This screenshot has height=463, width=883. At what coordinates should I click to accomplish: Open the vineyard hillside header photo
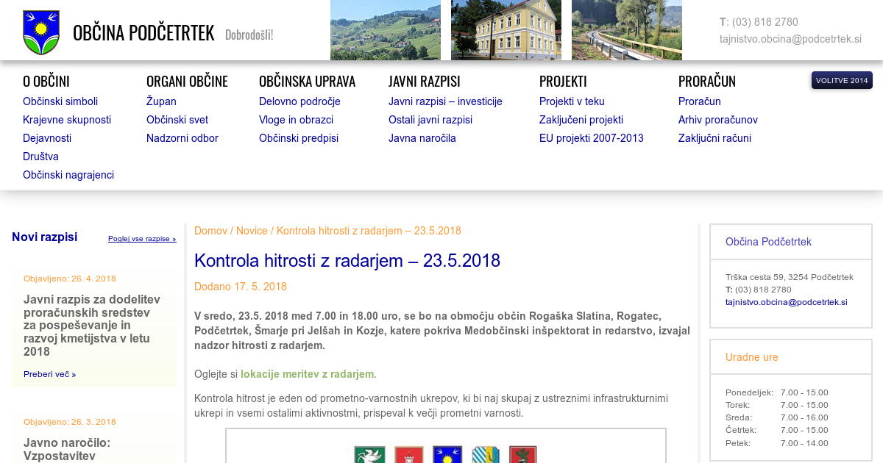point(385,30)
